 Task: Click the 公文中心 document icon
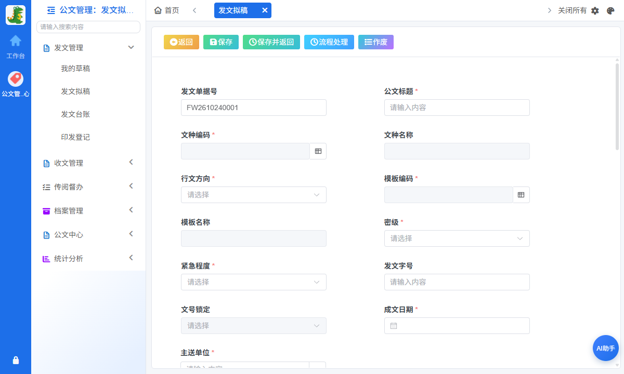point(46,235)
